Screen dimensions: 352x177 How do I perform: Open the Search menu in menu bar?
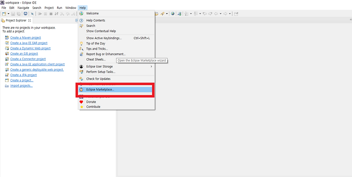pyautogui.click(x=37, y=7)
